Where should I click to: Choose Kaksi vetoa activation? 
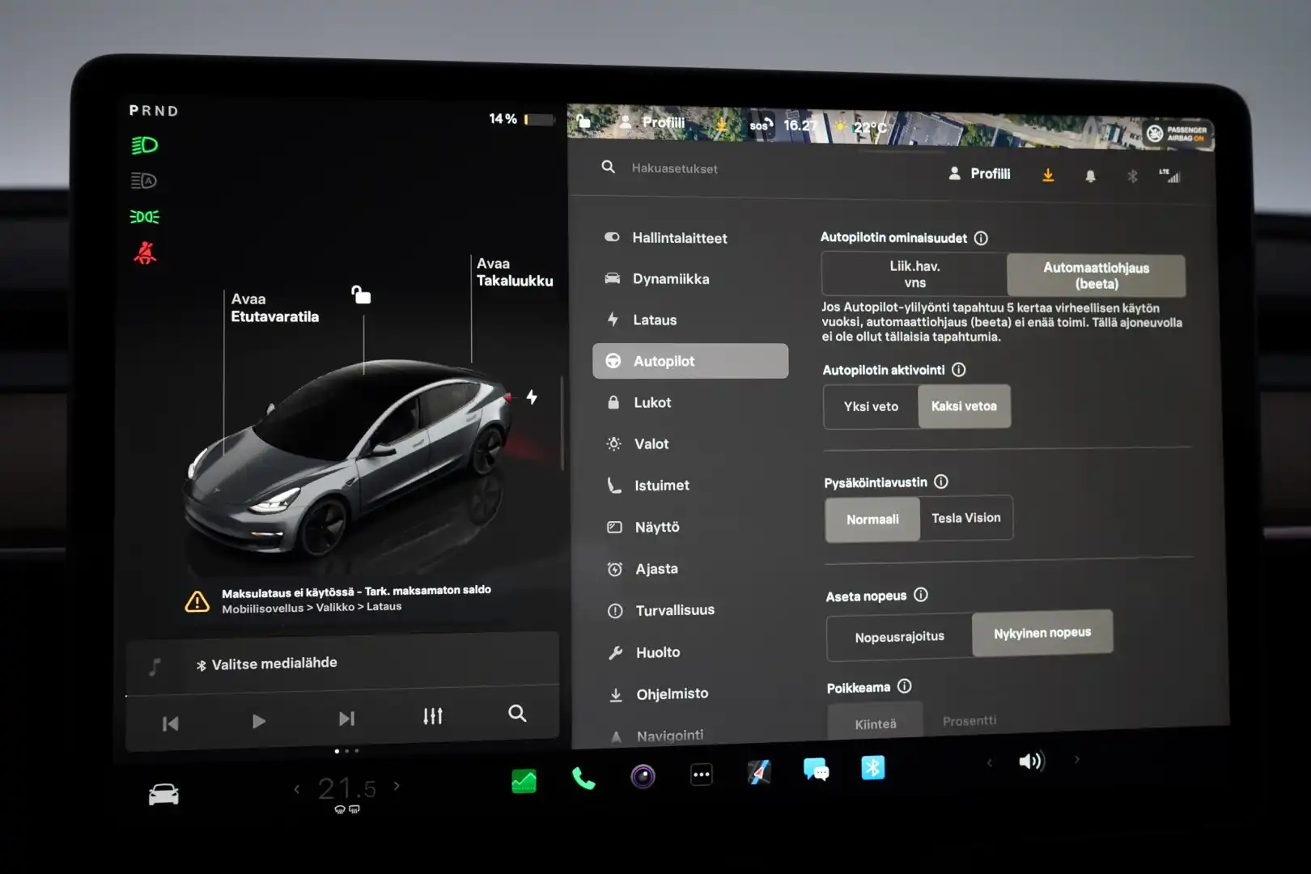[964, 406]
